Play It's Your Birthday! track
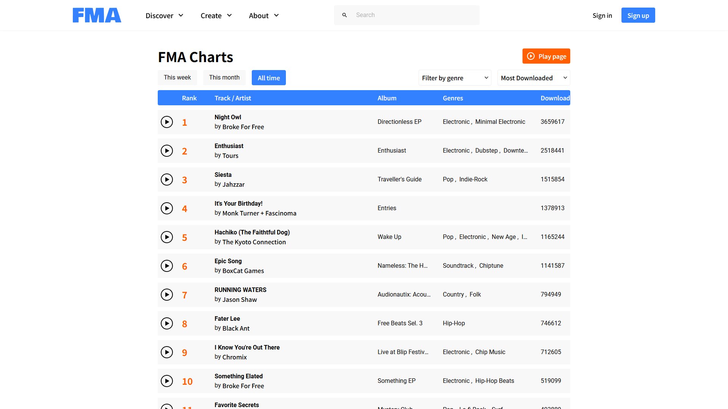 (x=167, y=208)
